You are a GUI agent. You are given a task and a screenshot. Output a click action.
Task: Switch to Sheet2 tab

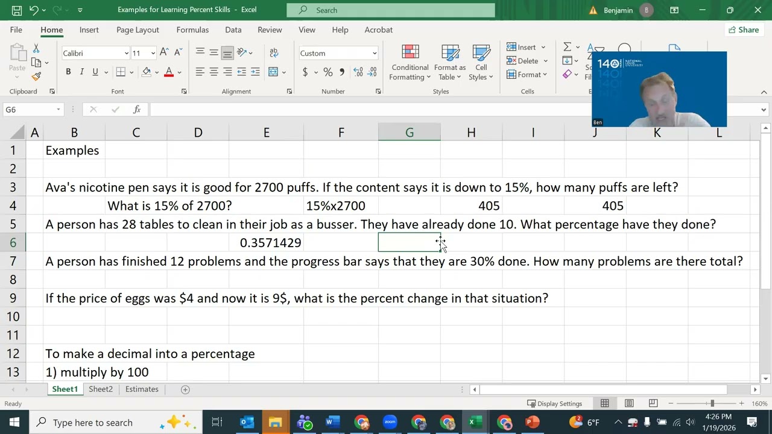point(101,389)
